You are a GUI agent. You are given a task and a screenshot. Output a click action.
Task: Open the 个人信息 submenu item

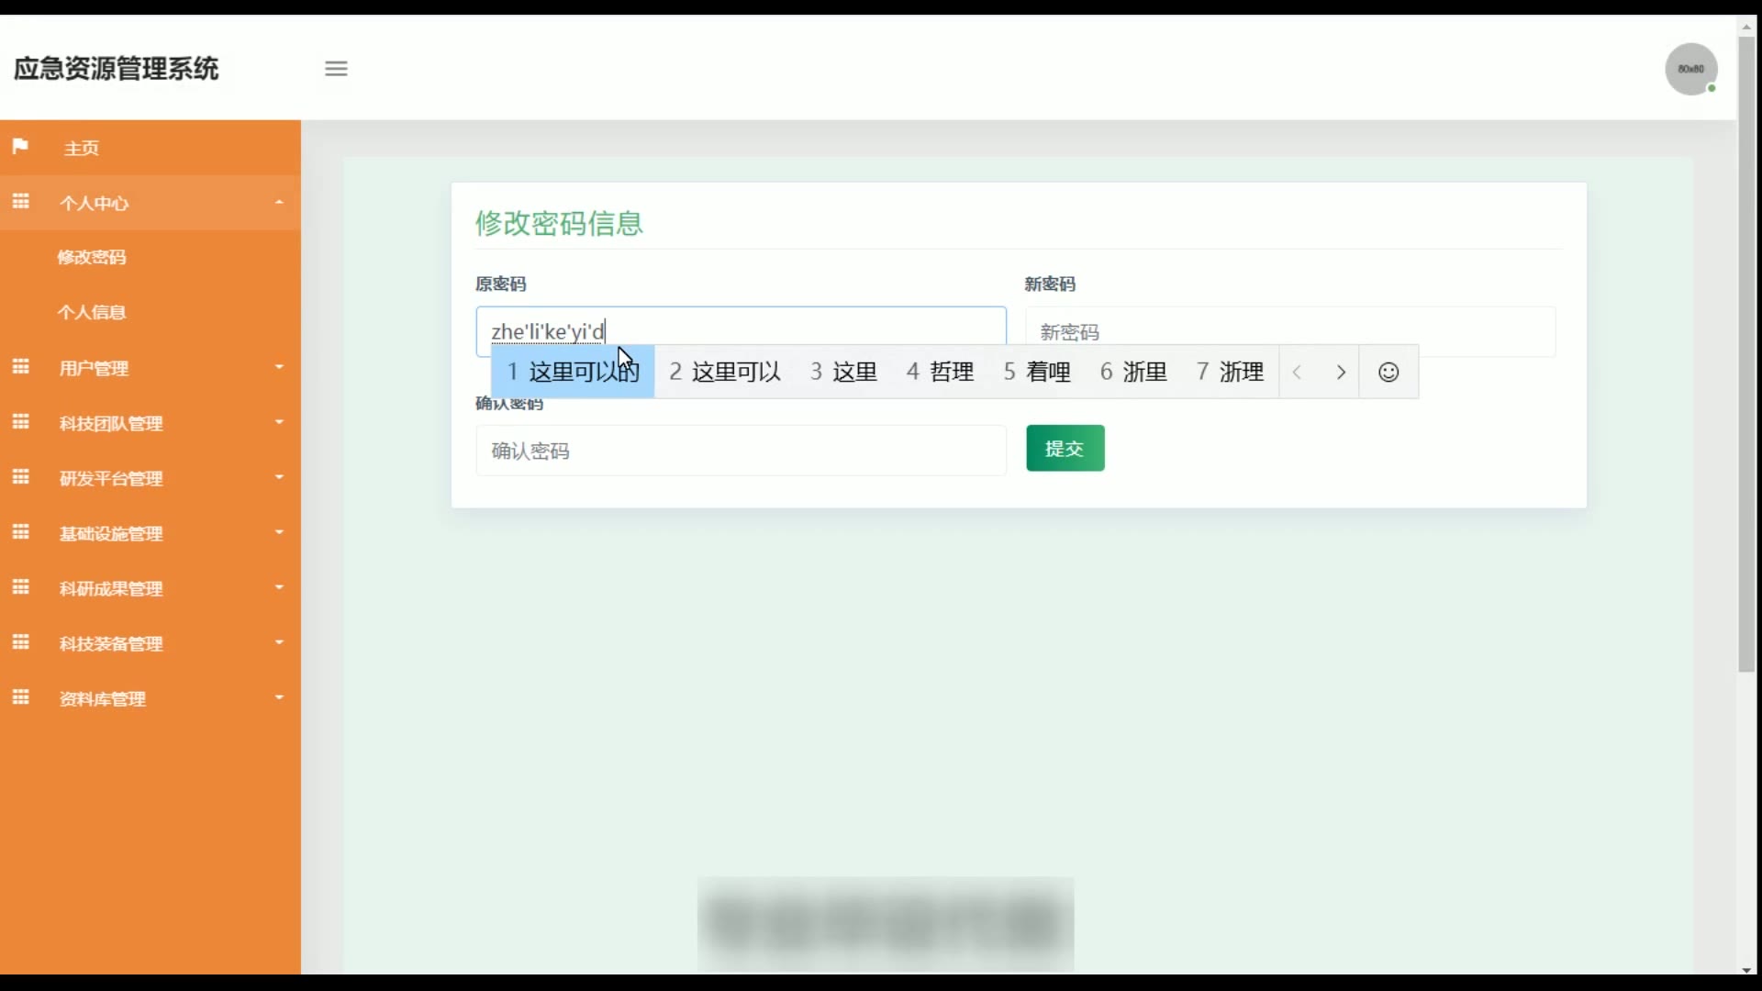click(x=92, y=312)
